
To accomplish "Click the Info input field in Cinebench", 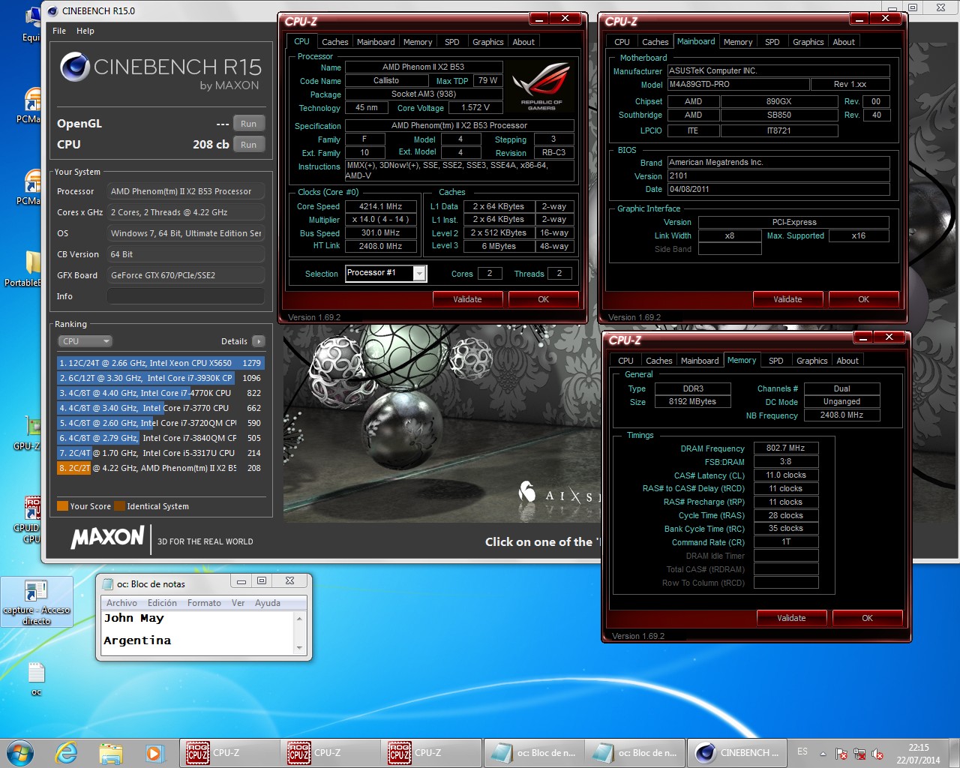I will [186, 296].
